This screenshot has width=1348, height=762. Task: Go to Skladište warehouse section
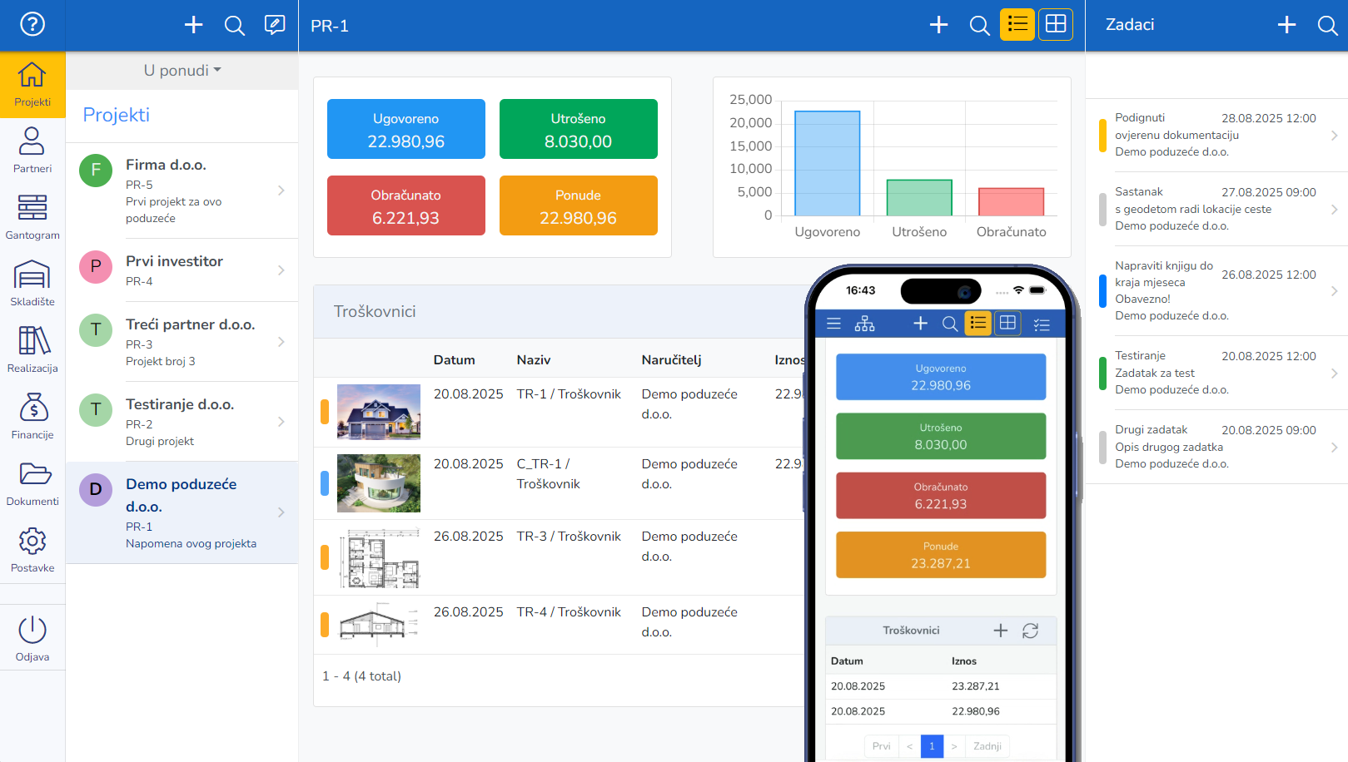click(32, 283)
